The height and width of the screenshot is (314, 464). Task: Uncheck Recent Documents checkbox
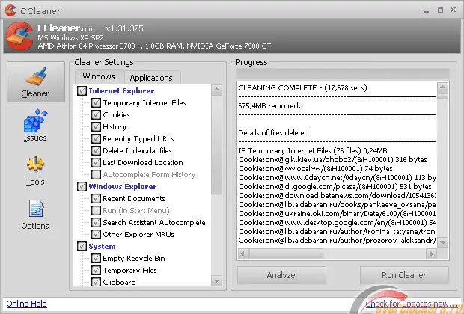click(96, 198)
